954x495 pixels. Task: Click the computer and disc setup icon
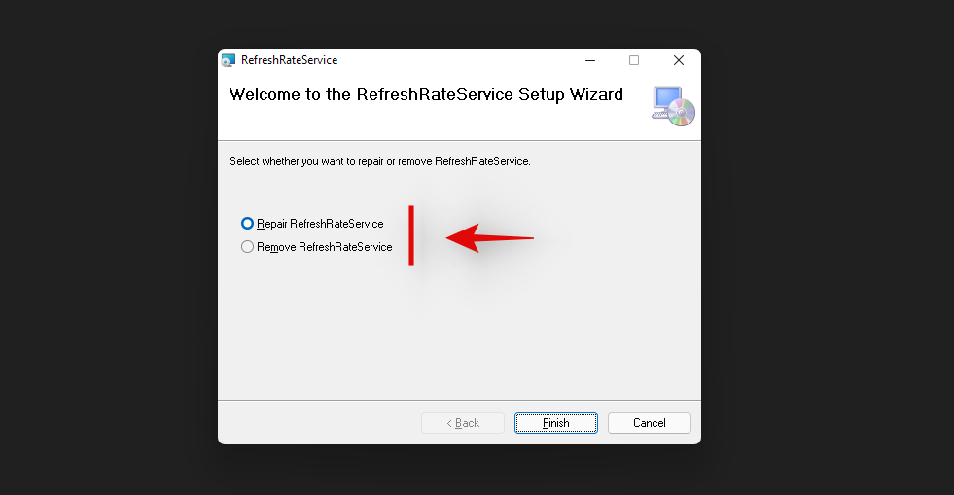[x=673, y=106]
